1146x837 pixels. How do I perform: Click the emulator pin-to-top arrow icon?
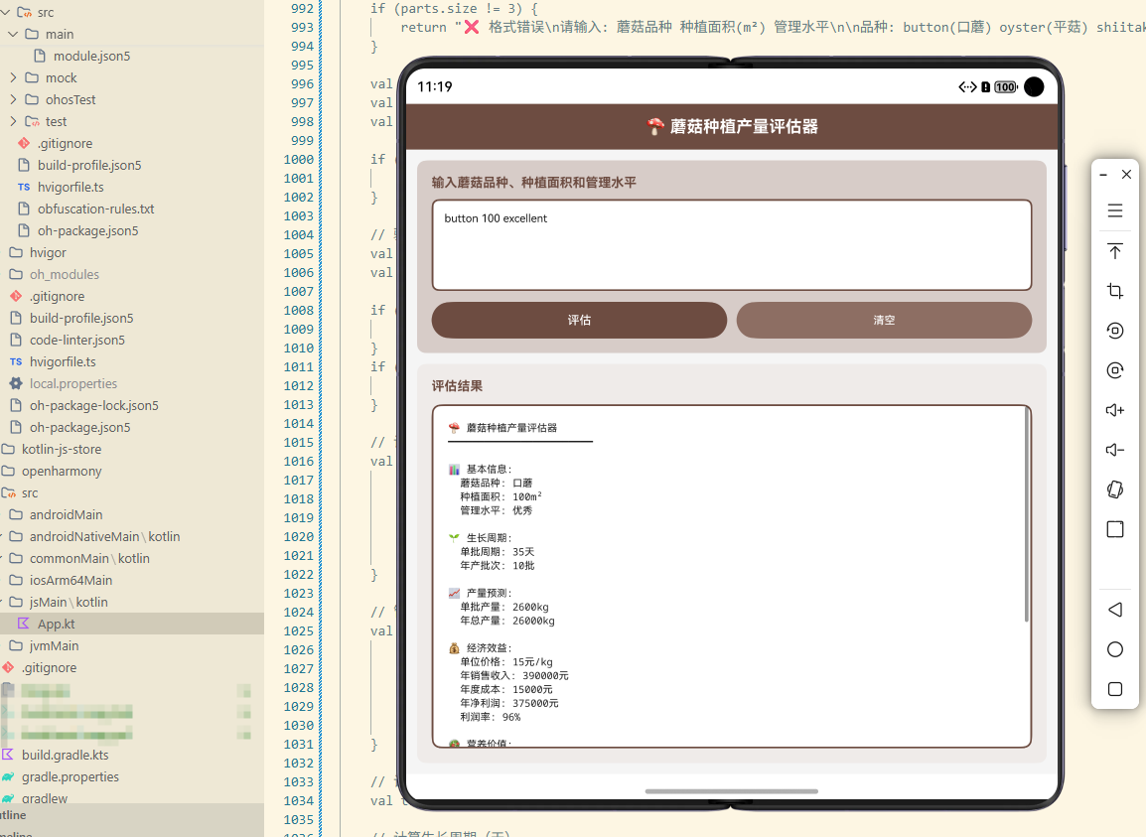1114,251
